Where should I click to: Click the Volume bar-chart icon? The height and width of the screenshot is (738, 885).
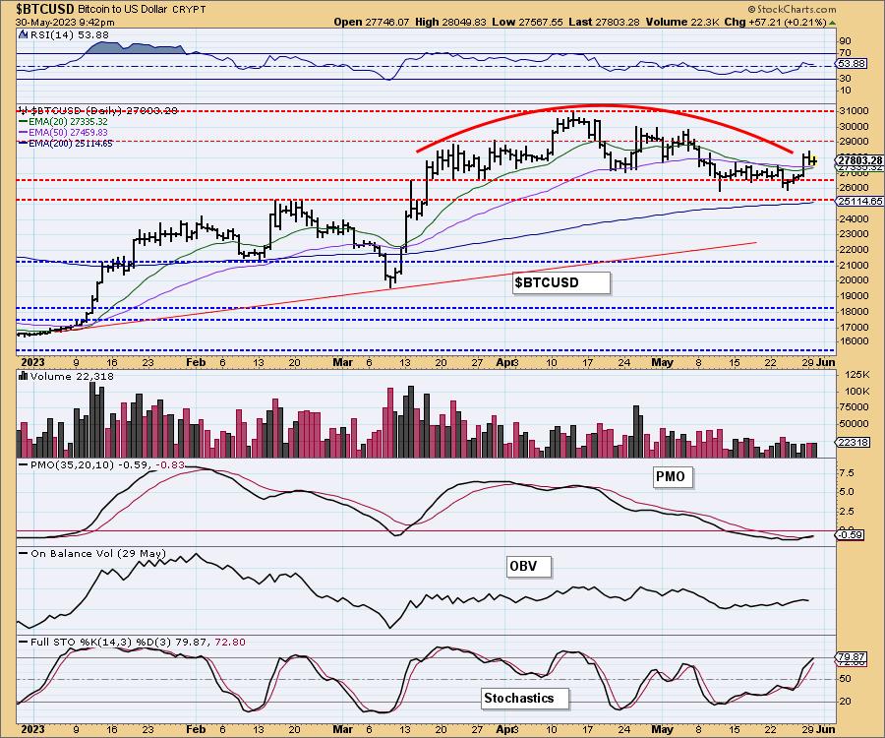[24, 376]
